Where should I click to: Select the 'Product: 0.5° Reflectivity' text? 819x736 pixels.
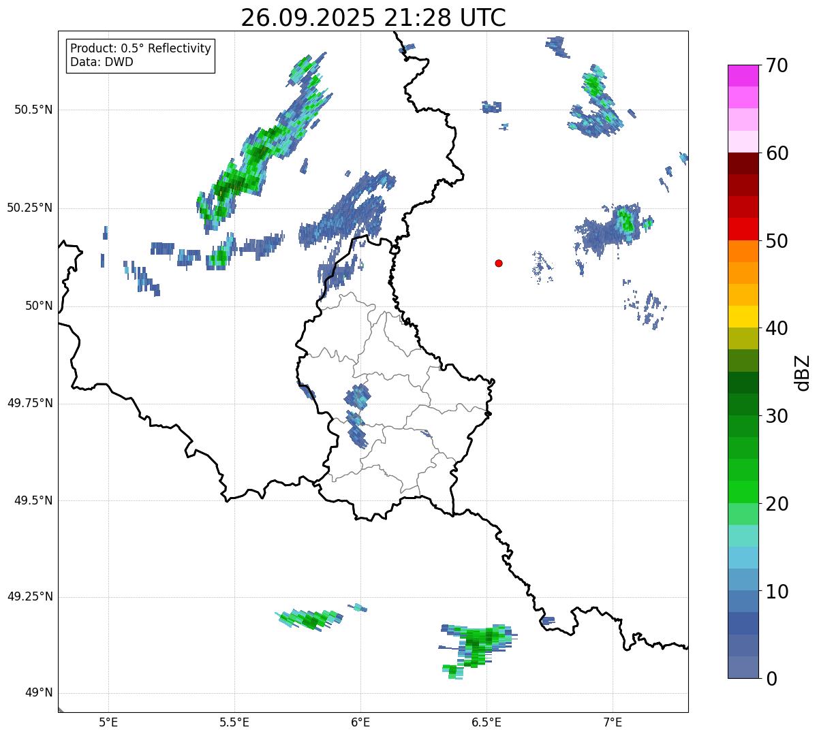(x=140, y=49)
